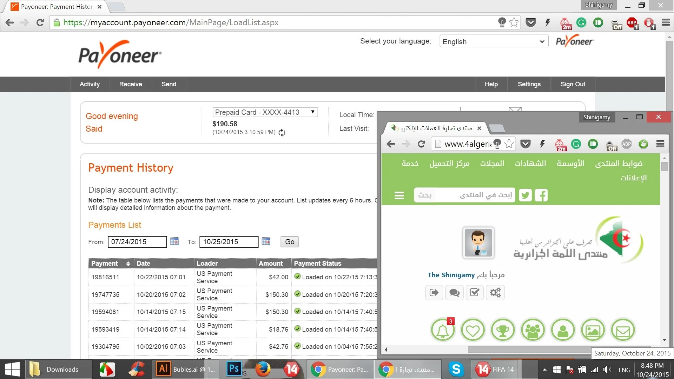Open the From date calendar picker icon
Screen dimensions: 674x379
(x=174, y=241)
